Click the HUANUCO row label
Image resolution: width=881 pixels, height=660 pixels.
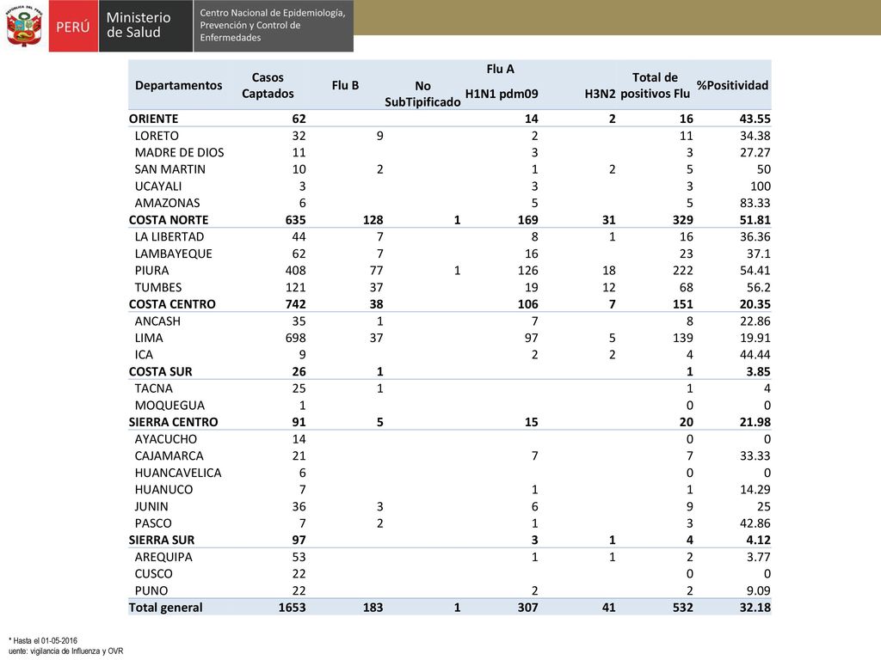click(163, 489)
